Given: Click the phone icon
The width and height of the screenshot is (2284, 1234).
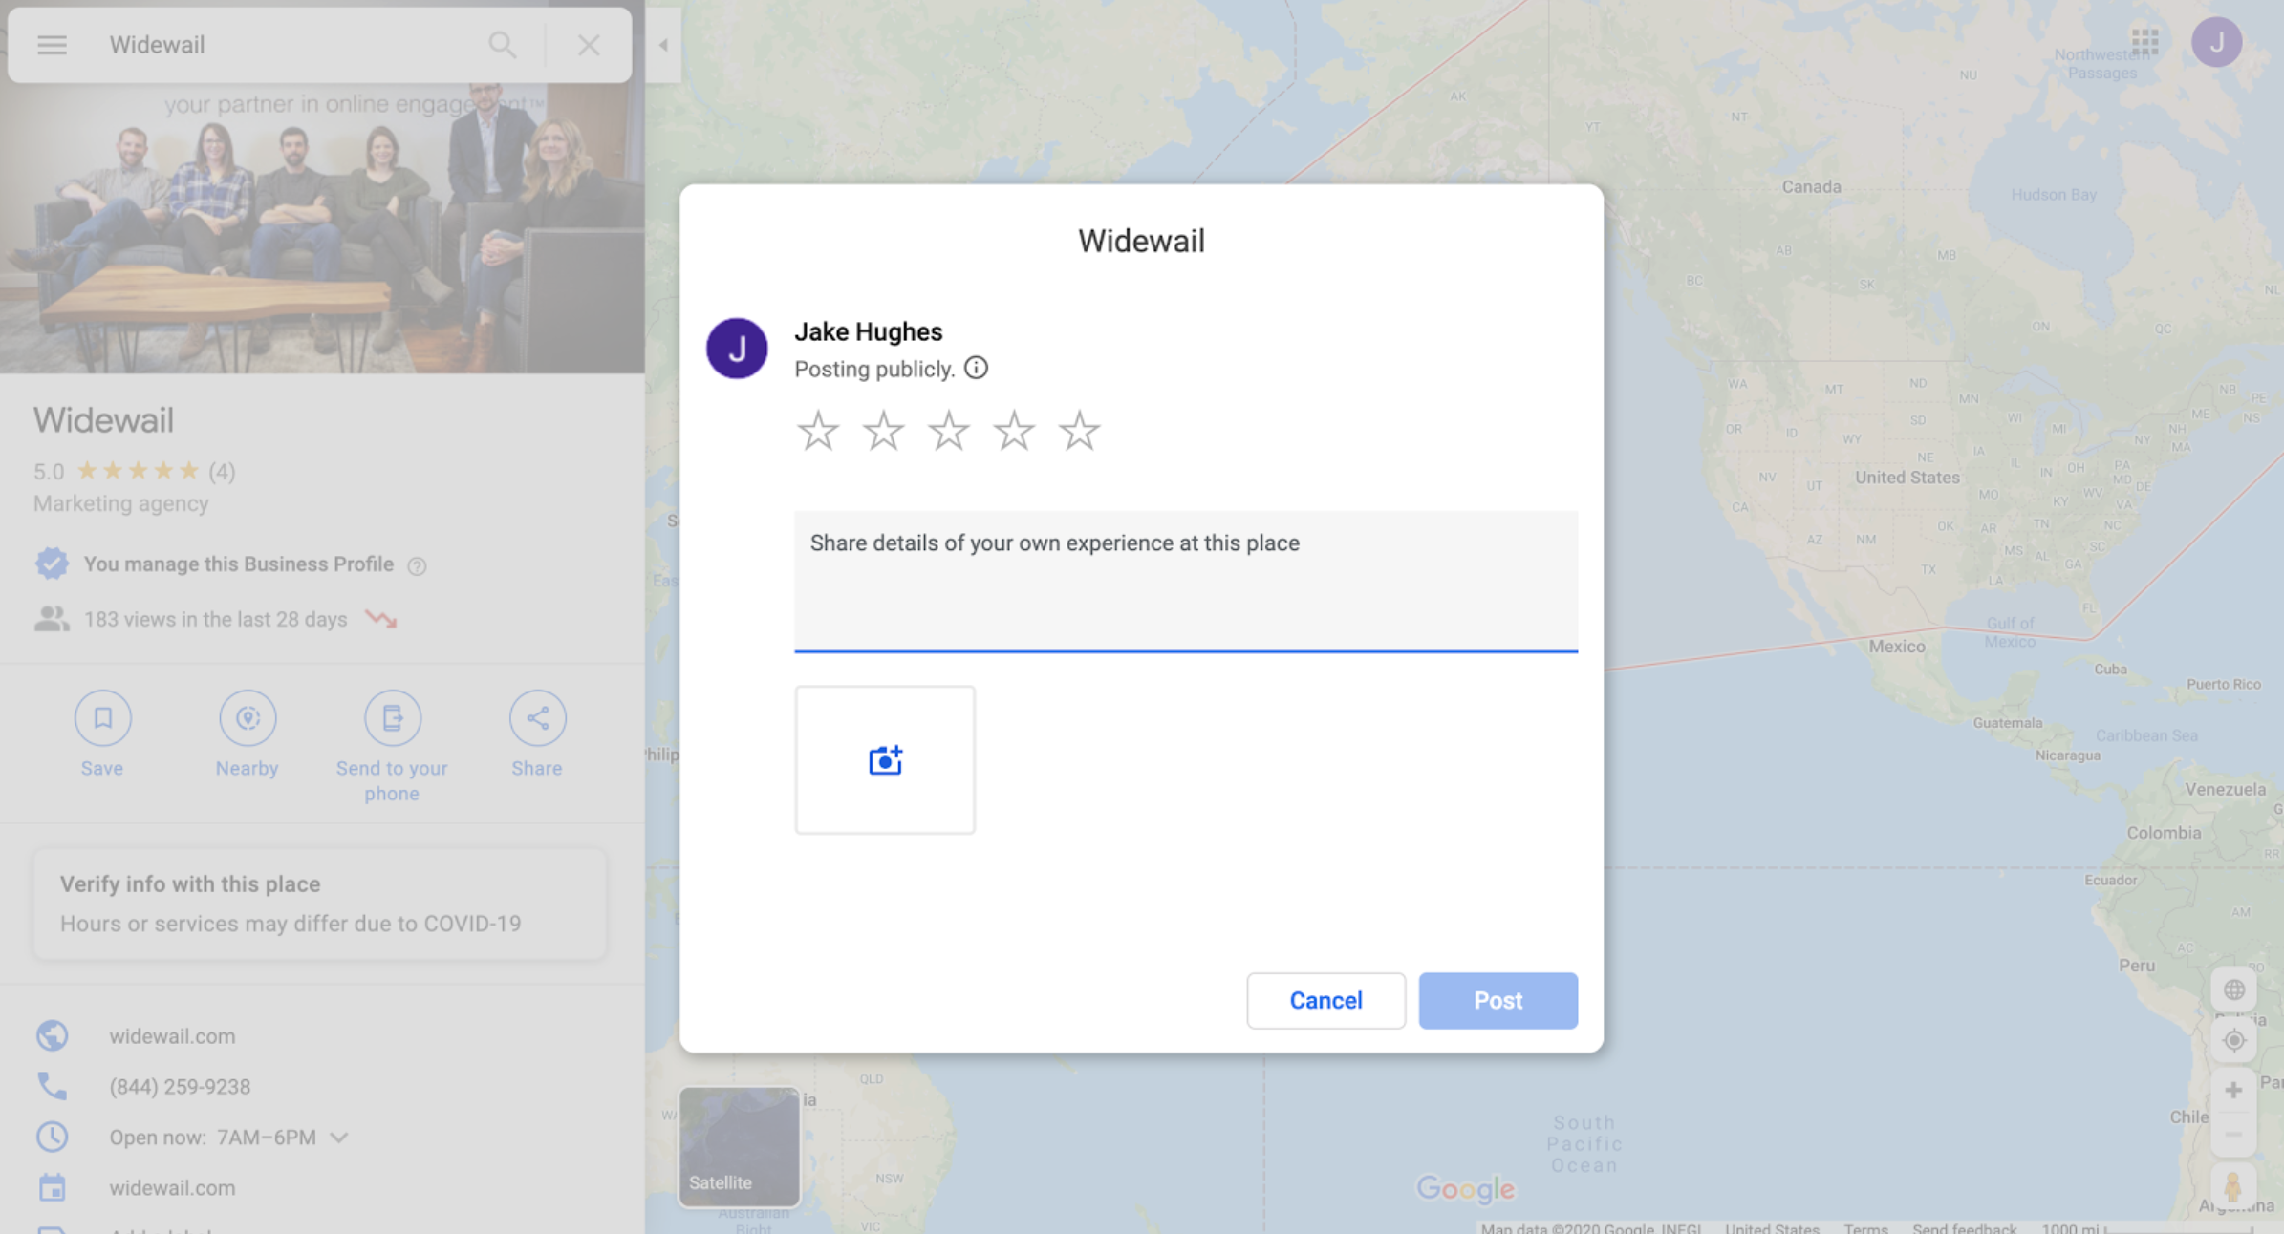Looking at the screenshot, I should (x=52, y=1087).
